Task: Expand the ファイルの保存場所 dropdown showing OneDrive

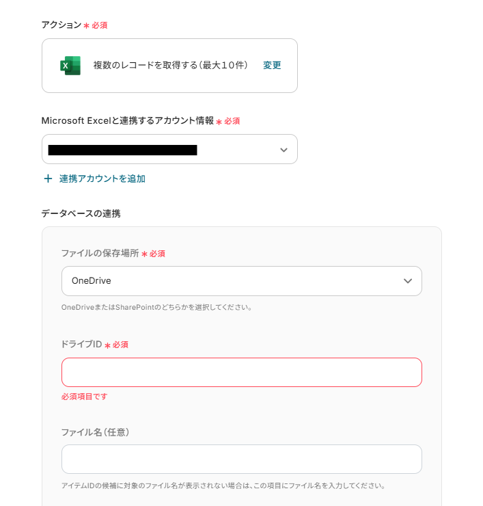Action: click(232, 281)
